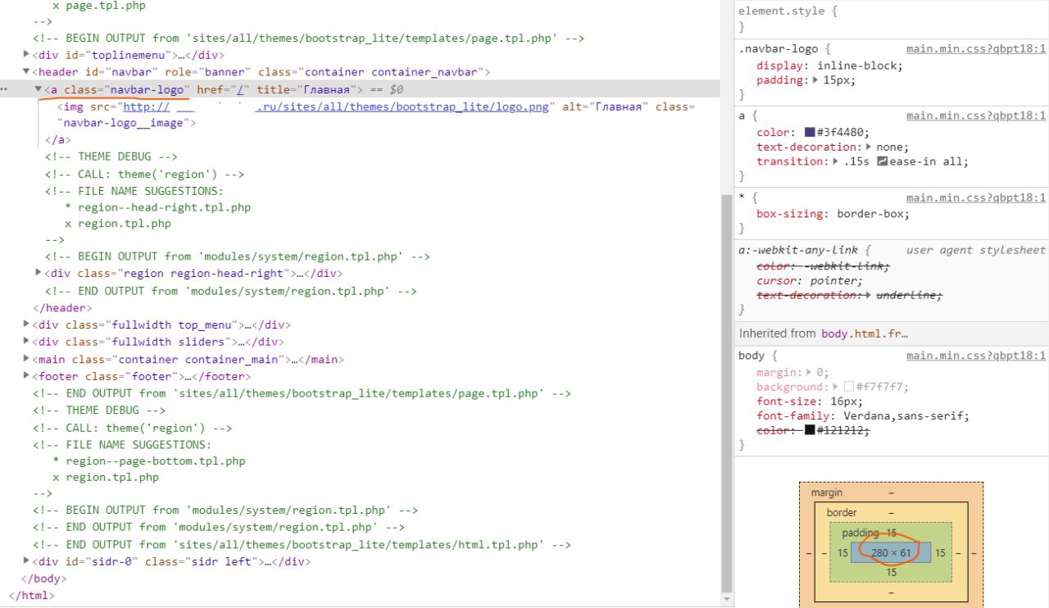Click the font-family Verdana,sans-serif declaration
Image resolution: width=1049 pixels, height=608 pixels.
(x=863, y=416)
